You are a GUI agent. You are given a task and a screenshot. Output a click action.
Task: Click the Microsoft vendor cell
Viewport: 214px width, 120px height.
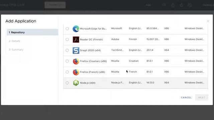tap(117, 28)
